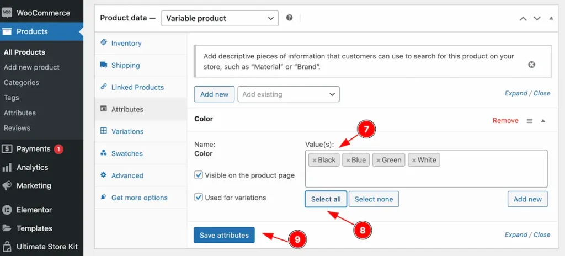Switch to the Variations tab

point(127,131)
